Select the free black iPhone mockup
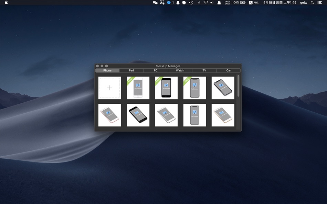This screenshot has width=327, height=204. pyautogui.click(x=166, y=88)
